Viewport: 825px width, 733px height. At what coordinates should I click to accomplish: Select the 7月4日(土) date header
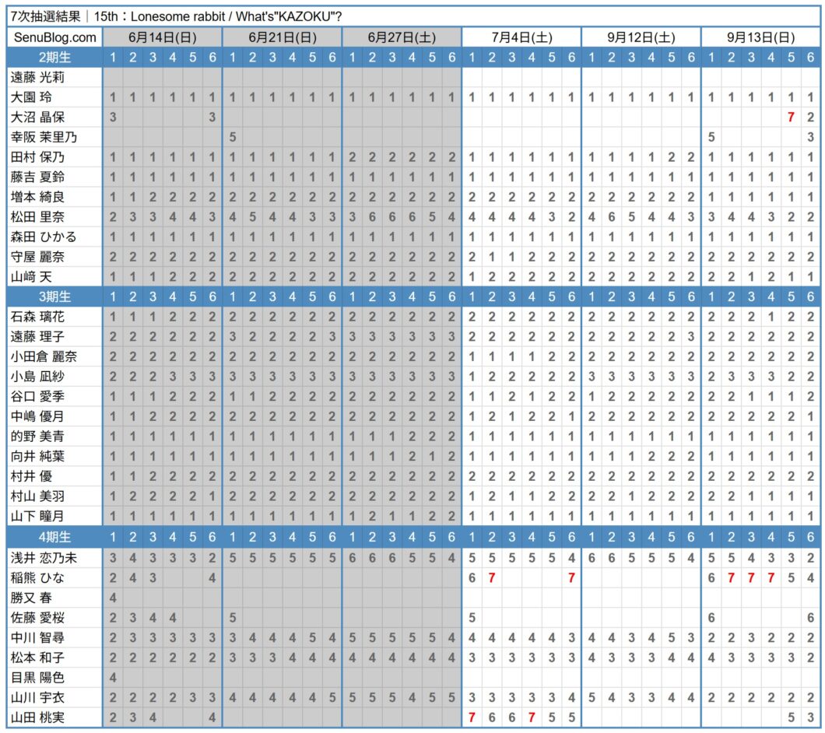521,37
